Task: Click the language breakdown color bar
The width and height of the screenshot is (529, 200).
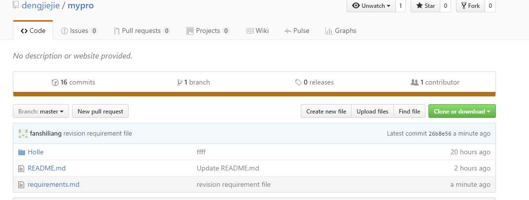Action: point(254,94)
